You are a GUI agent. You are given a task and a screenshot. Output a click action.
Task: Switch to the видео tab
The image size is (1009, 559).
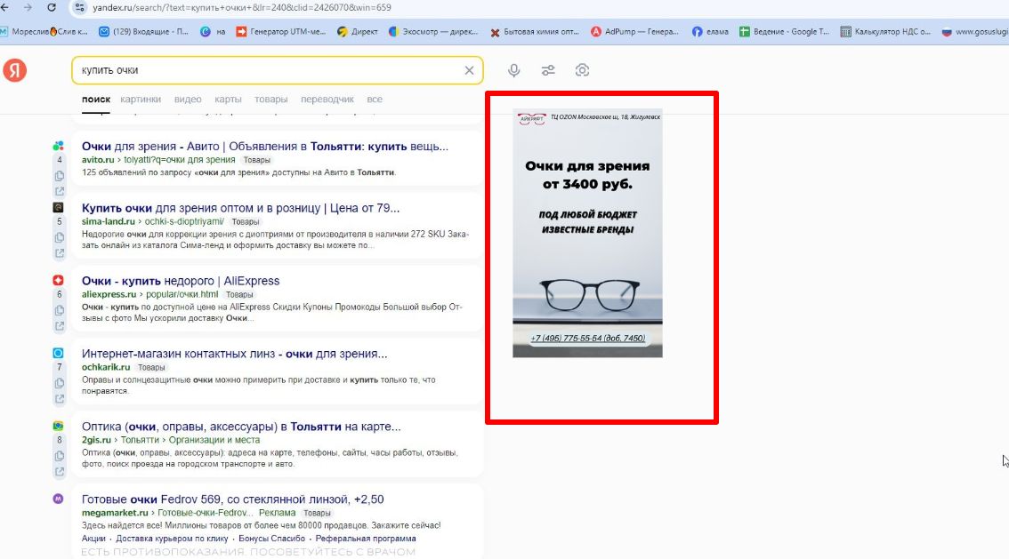pos(188,100)
